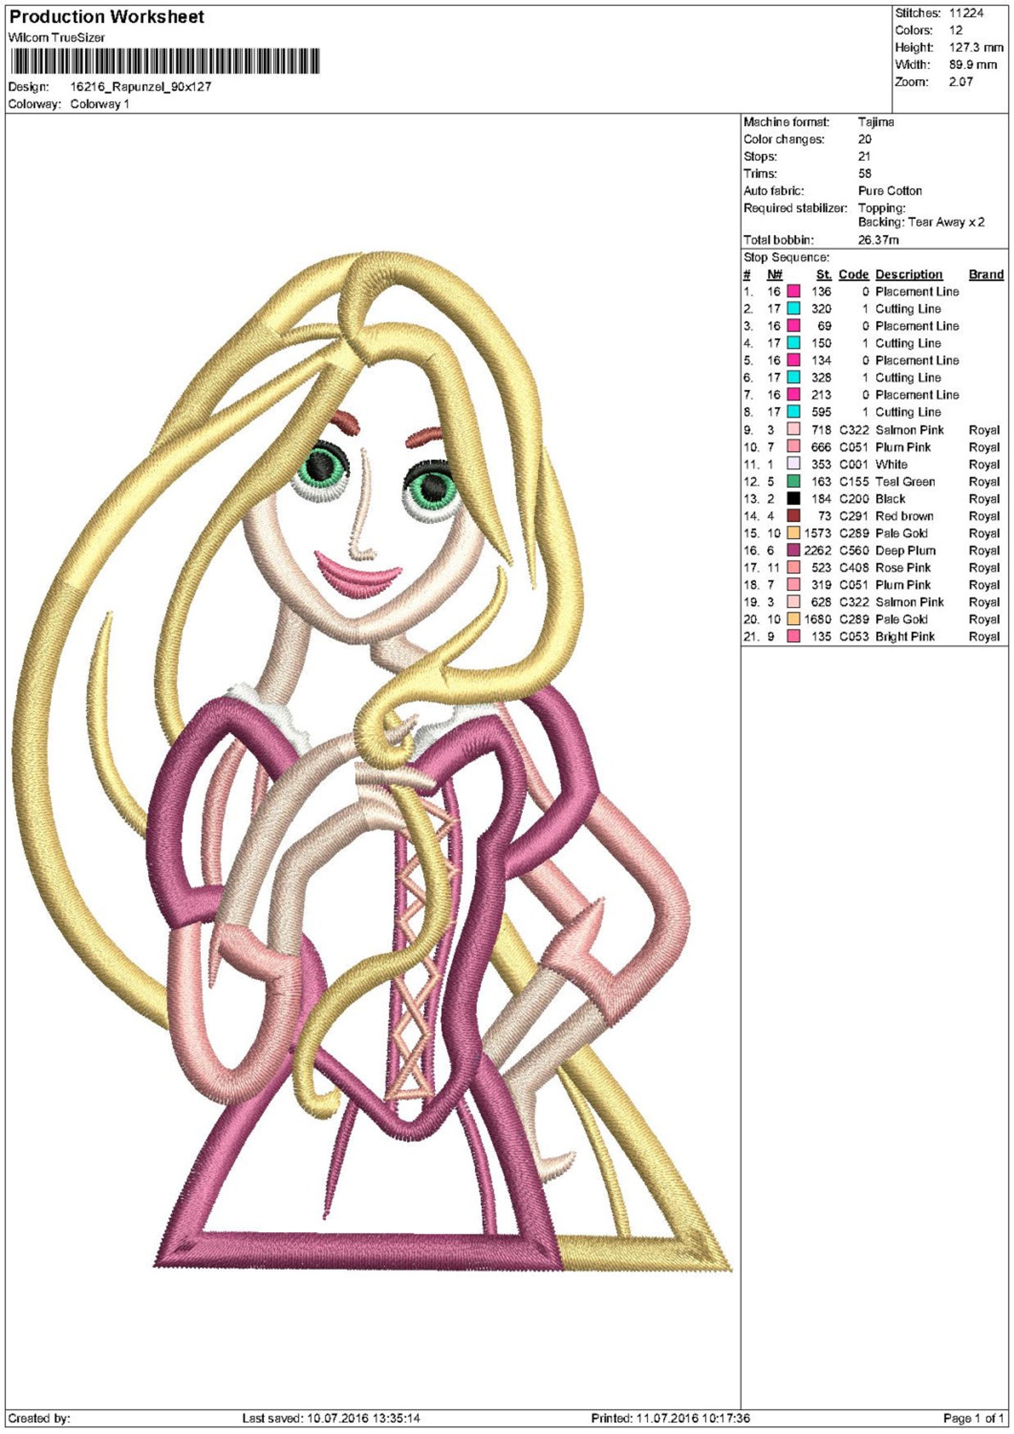1014x1434 pixels.
Task: Click 'Royal' brand in the Teal Green row
Action: (984, 482)
